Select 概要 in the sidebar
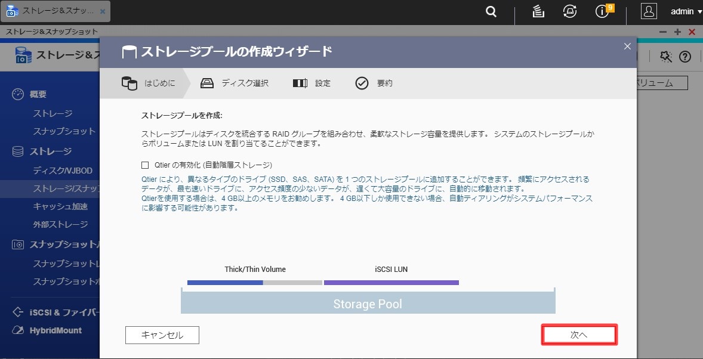This screenshot has height=359, width=703. (x=38, y=95)
